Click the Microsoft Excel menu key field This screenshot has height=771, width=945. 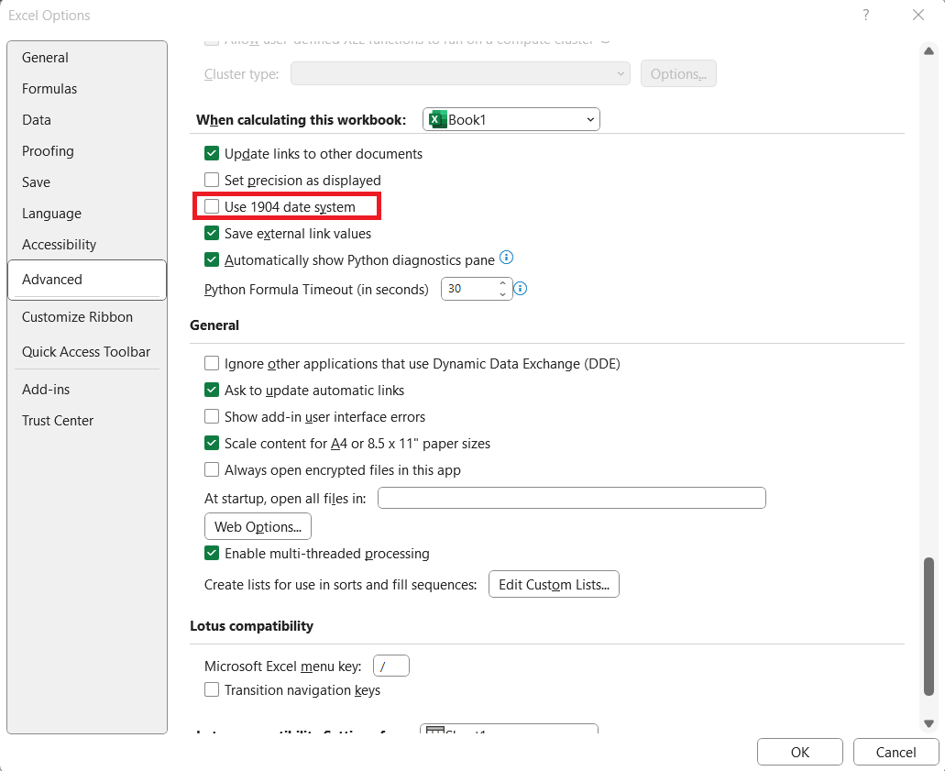pos(391,666)
